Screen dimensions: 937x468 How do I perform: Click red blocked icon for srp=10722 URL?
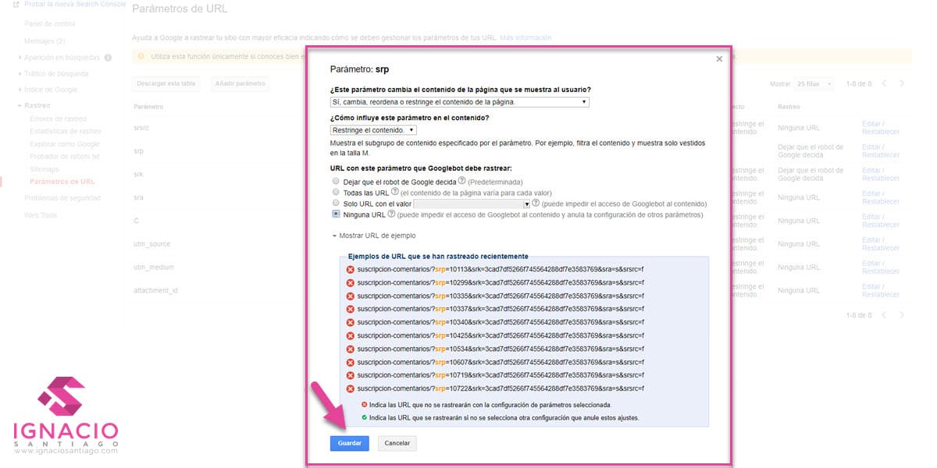(351, 388)
